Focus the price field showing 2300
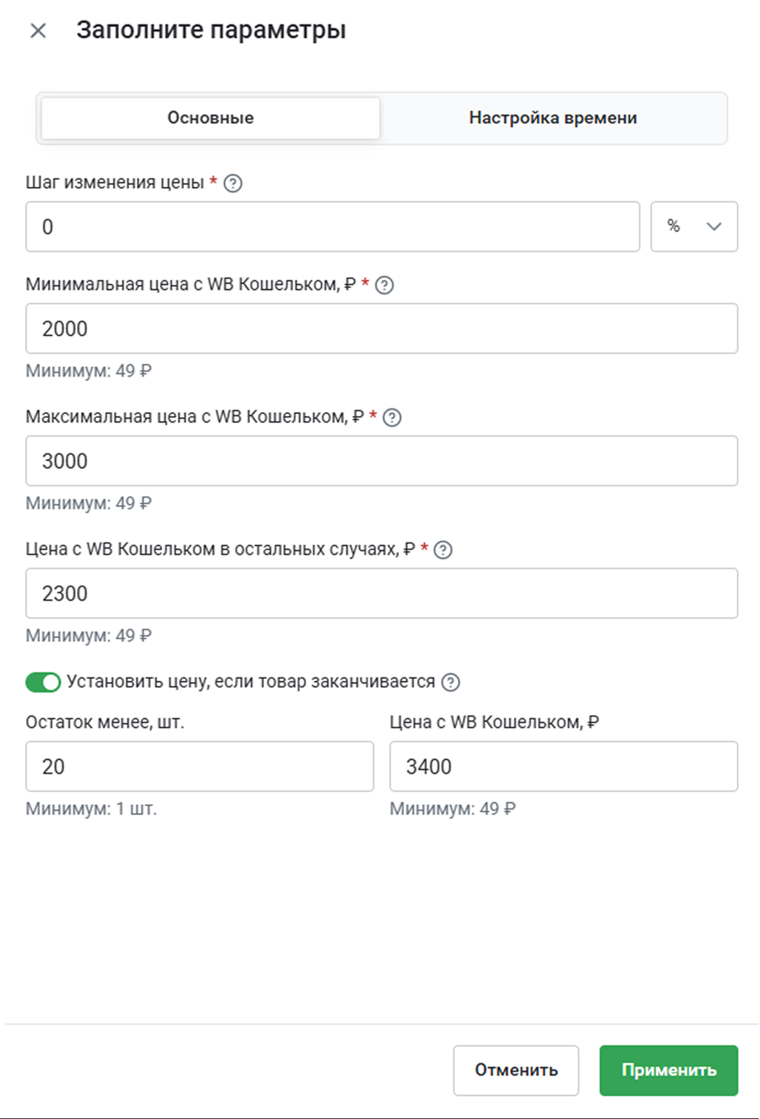760x1119 pixels. (381, 593)
